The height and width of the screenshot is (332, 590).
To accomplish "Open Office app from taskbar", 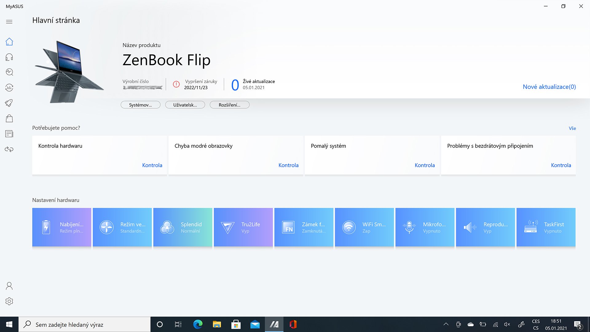I will coord(293,324).
